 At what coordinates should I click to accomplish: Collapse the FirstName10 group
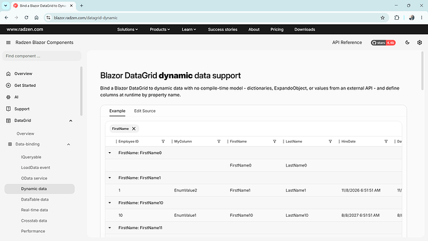coord(110,203)
